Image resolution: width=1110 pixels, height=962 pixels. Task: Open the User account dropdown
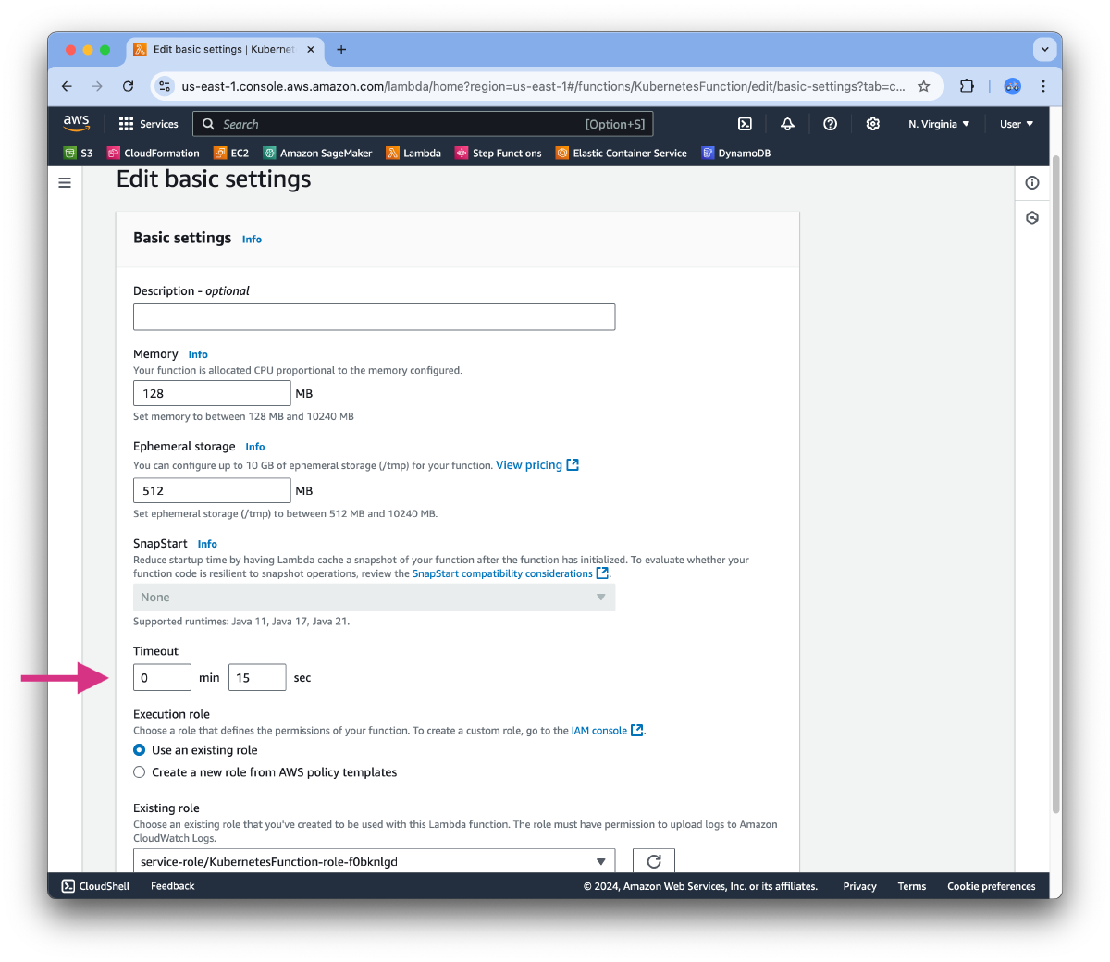click(1017, 124)
